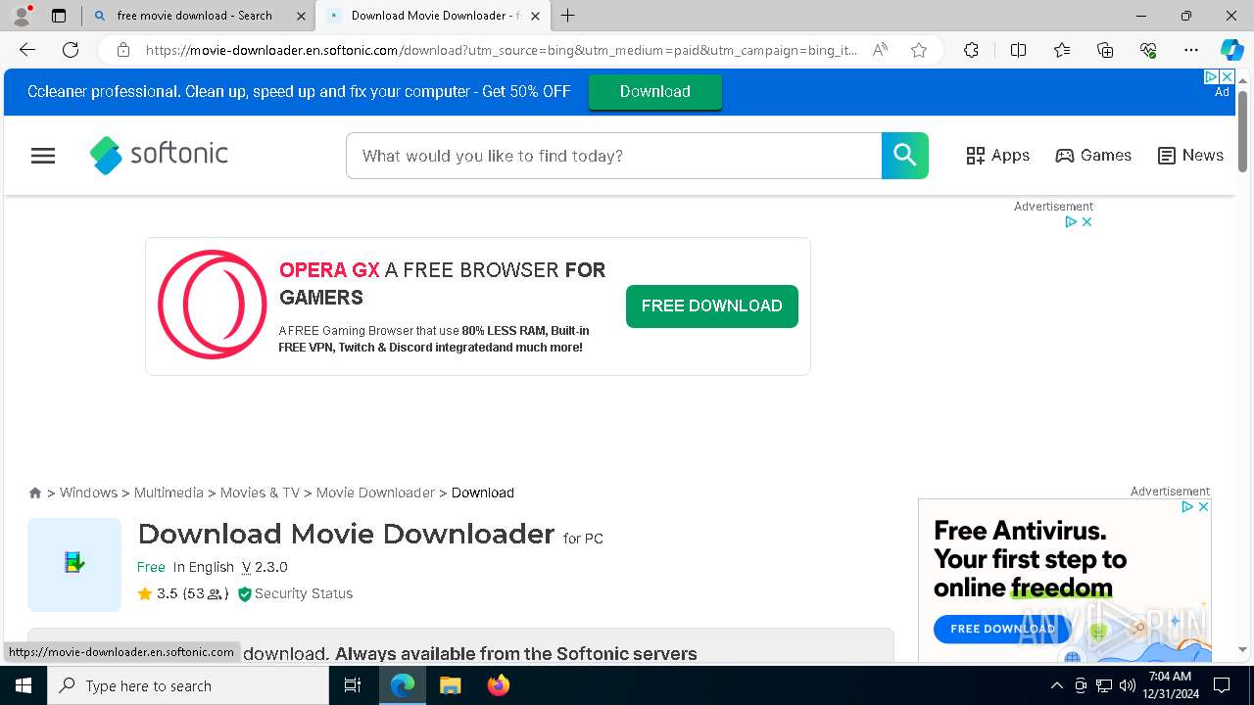This screenshot has height=705, width=1254.
Task: Focus the Windows taskbar search box
Action: click(188, 685)
